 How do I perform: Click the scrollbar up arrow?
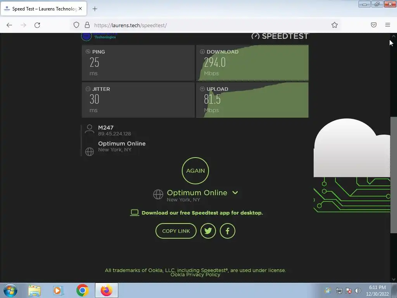[394, 36]
